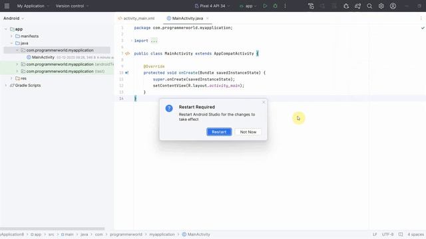Click app in breadcrumb bar
The image size is (426, 239).
36,234
